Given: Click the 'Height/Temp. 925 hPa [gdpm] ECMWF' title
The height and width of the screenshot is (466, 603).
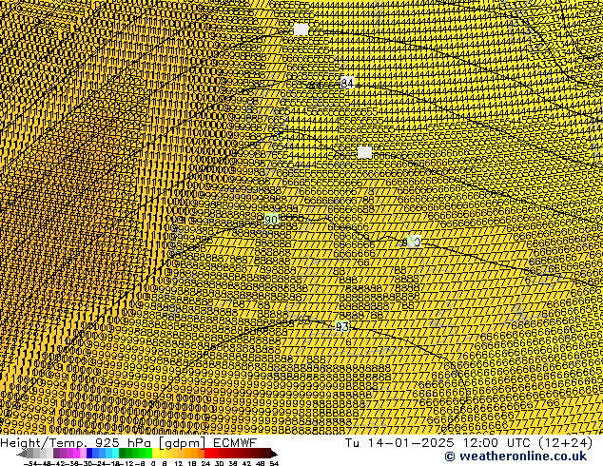Looking at the screenshot, I should tap(128, 442).
